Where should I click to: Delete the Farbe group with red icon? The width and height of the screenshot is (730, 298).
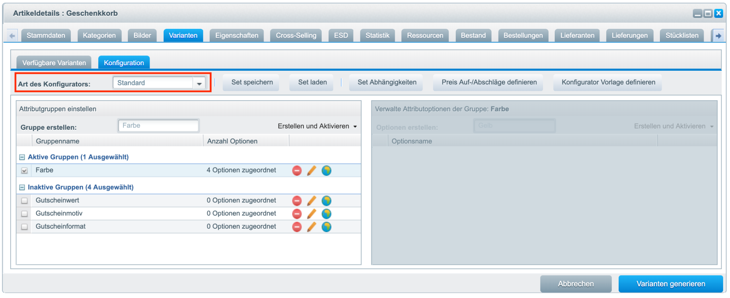(297, 170)
